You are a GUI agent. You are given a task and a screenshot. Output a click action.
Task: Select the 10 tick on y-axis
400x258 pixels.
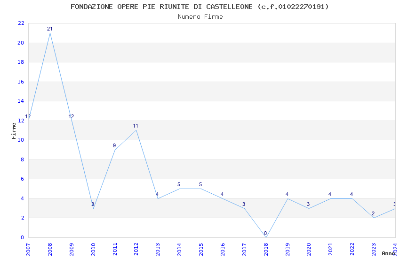click(21, 140)
